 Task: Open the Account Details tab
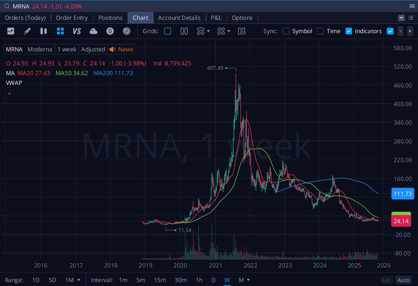coord(179,17)
